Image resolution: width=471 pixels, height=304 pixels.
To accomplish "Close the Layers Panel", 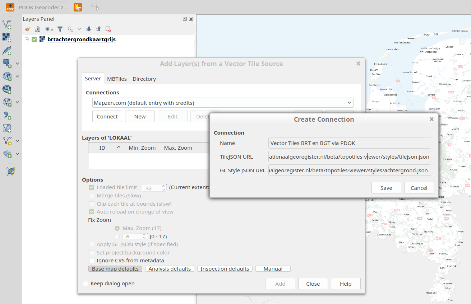I will 191,19.
